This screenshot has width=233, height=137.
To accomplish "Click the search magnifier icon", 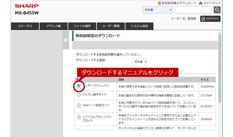I will point(217,10).
